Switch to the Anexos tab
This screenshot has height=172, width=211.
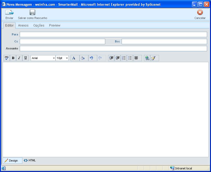tap(23, 26)
